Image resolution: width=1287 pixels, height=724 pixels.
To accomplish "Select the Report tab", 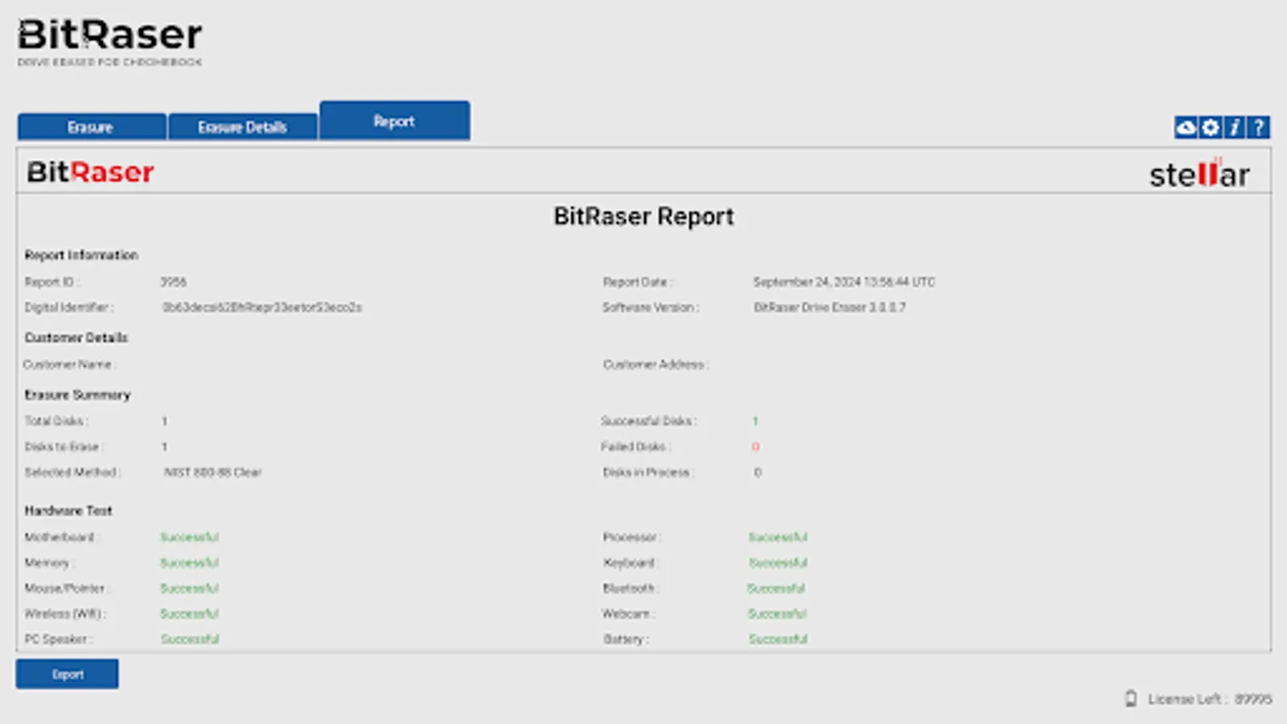I will [394, 121].
